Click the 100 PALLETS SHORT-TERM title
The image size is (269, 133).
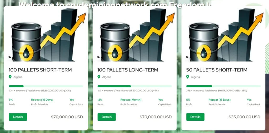40,70
